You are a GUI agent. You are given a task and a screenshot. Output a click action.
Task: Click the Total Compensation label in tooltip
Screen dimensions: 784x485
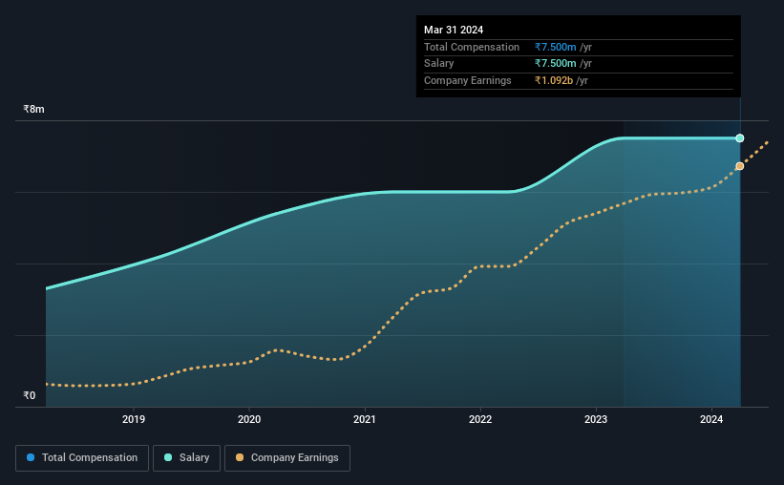[472, 47]
